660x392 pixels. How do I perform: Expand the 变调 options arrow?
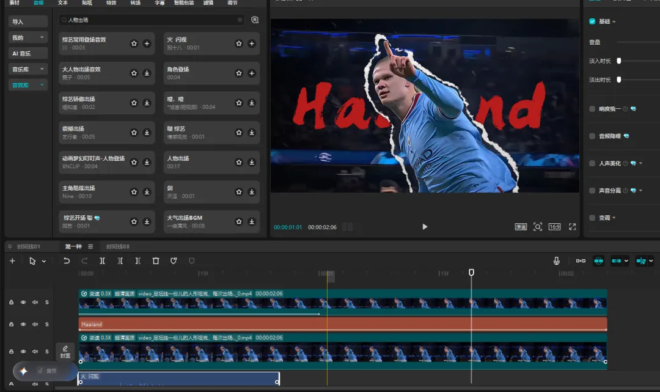coord(614,218)
